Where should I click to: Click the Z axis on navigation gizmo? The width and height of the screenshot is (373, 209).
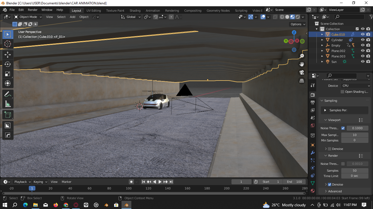294,32
